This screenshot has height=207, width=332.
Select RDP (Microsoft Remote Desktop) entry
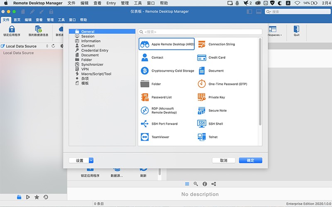(x=159, y=111)
